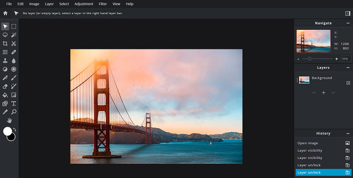Select the Lasso selection tool
This screenshot has width=353, height=178.
[5, 35]
